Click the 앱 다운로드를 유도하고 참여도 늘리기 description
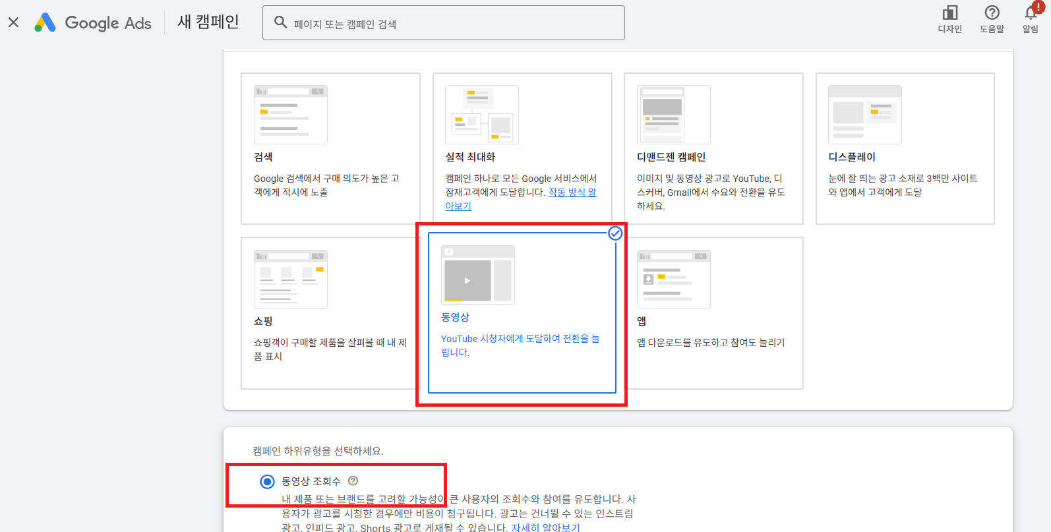 [x=711, y=342]
